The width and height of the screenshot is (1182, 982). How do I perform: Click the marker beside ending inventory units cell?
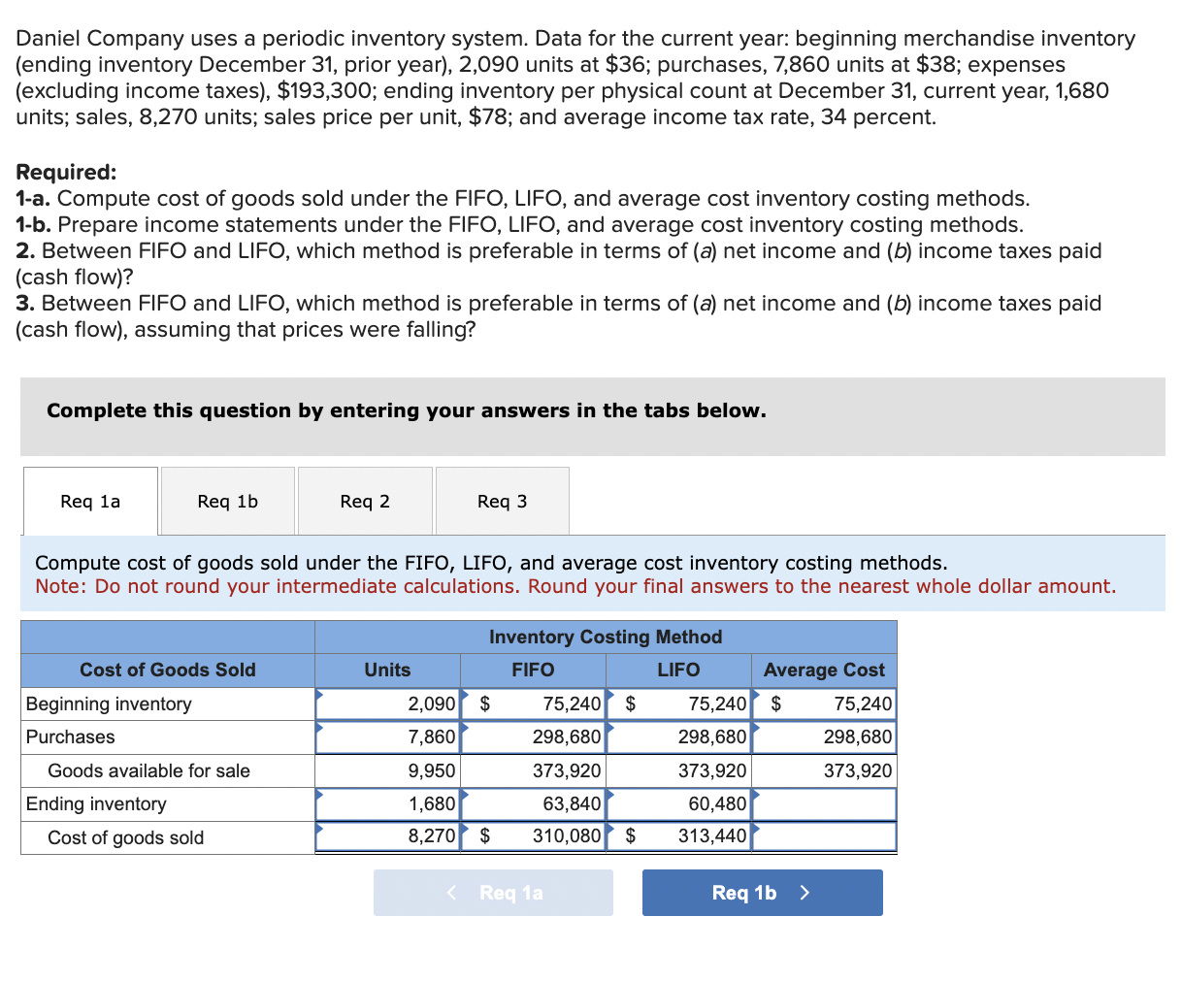click(x=318, y=797)
